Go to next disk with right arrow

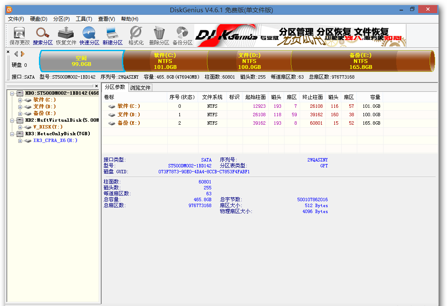pyautogui.click(x=22, y=54)
